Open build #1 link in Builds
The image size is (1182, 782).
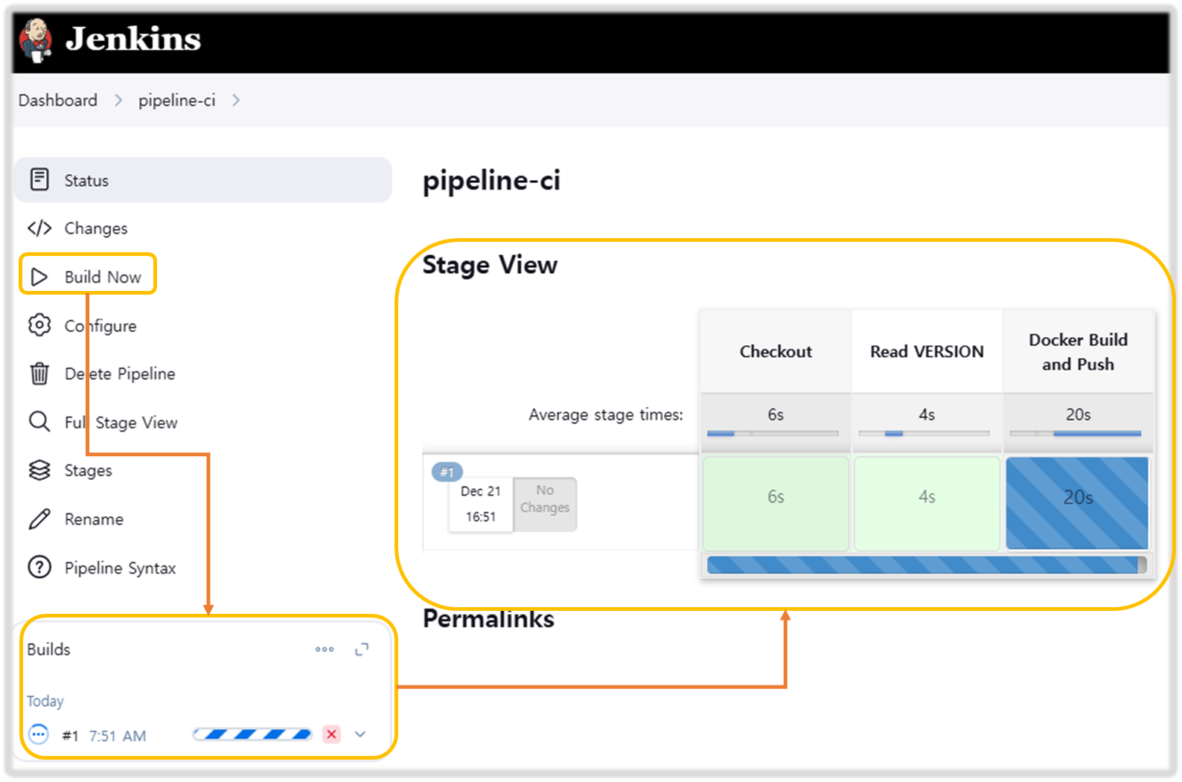point(71,736)
